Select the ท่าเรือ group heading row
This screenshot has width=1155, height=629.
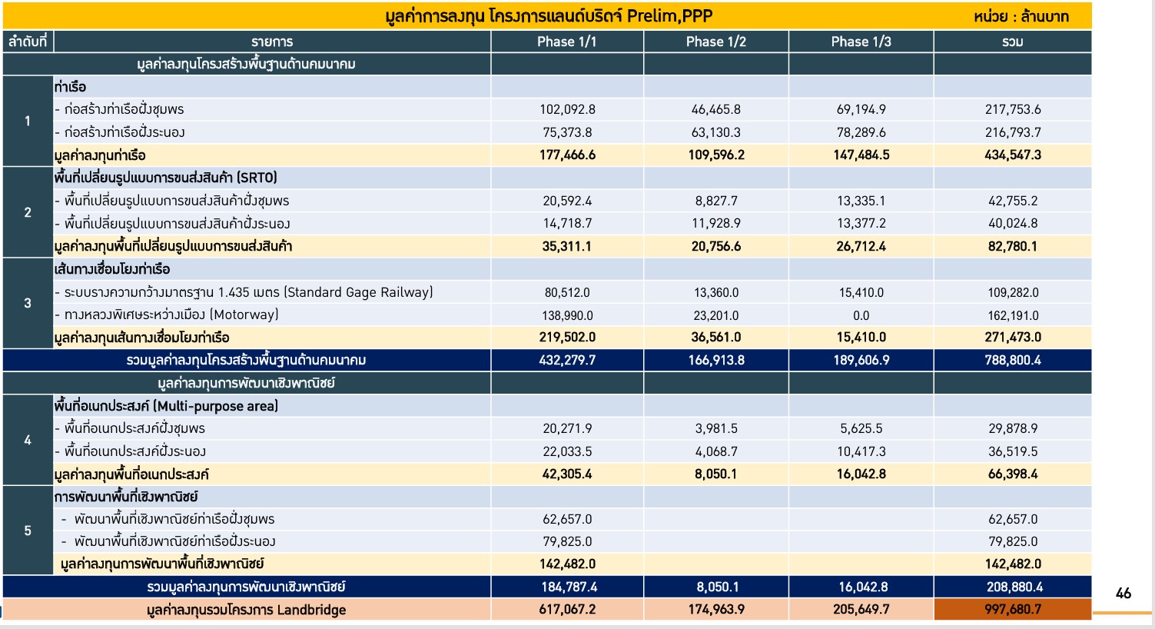(x=272, y=87)
